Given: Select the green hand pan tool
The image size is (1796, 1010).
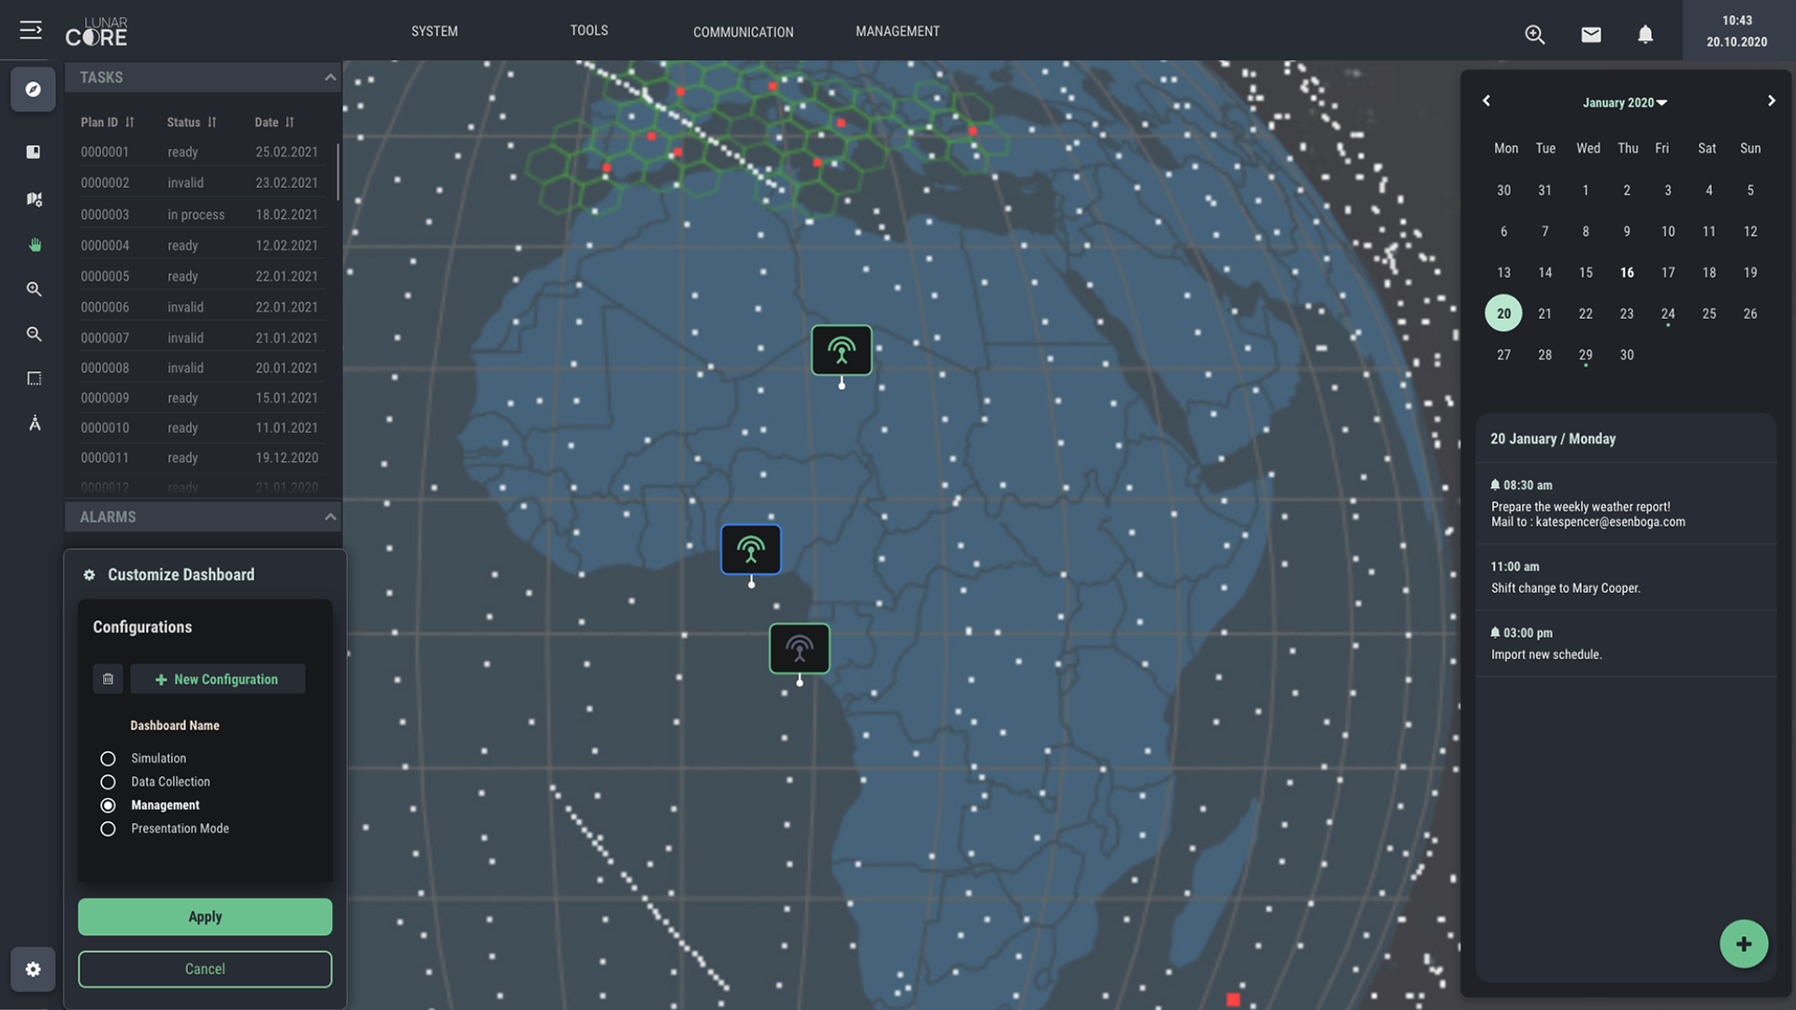Looking at the screenshot, I should (x=35, y=245).
